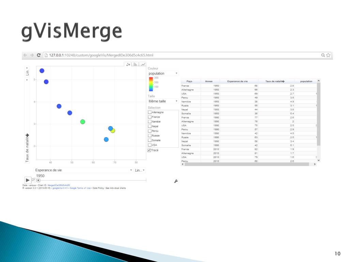Check the Somalie selection box
Screen dimensions: 349x262
point(150,140)
